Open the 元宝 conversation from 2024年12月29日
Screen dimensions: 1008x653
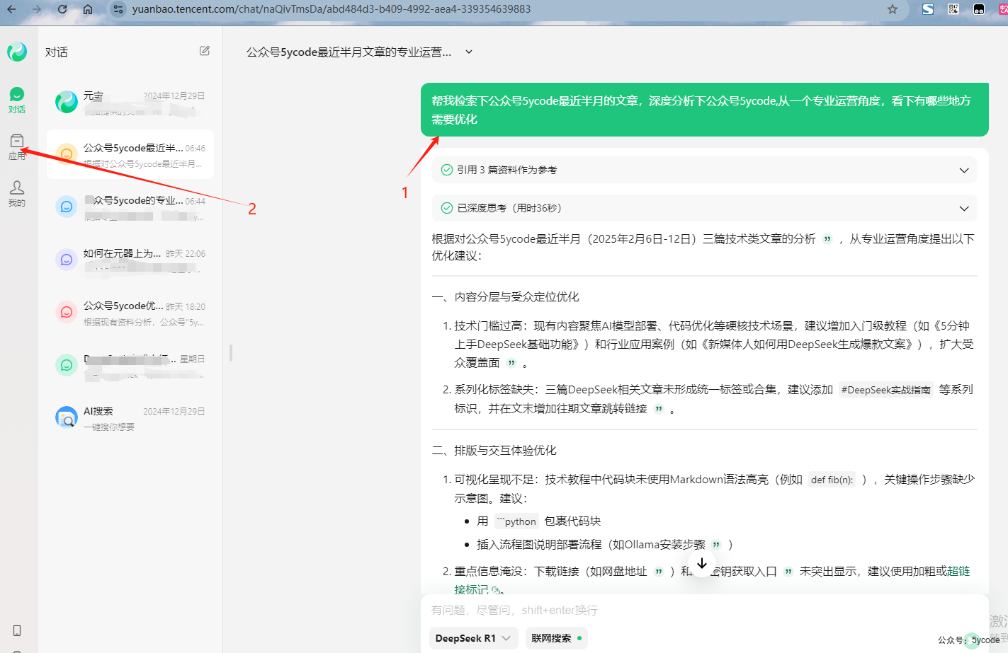(x=130, y=102)
